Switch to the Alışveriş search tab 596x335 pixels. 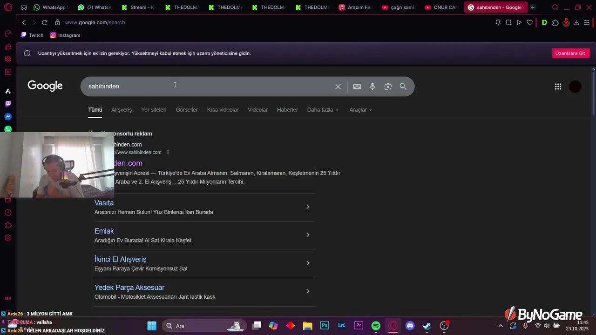122,110
